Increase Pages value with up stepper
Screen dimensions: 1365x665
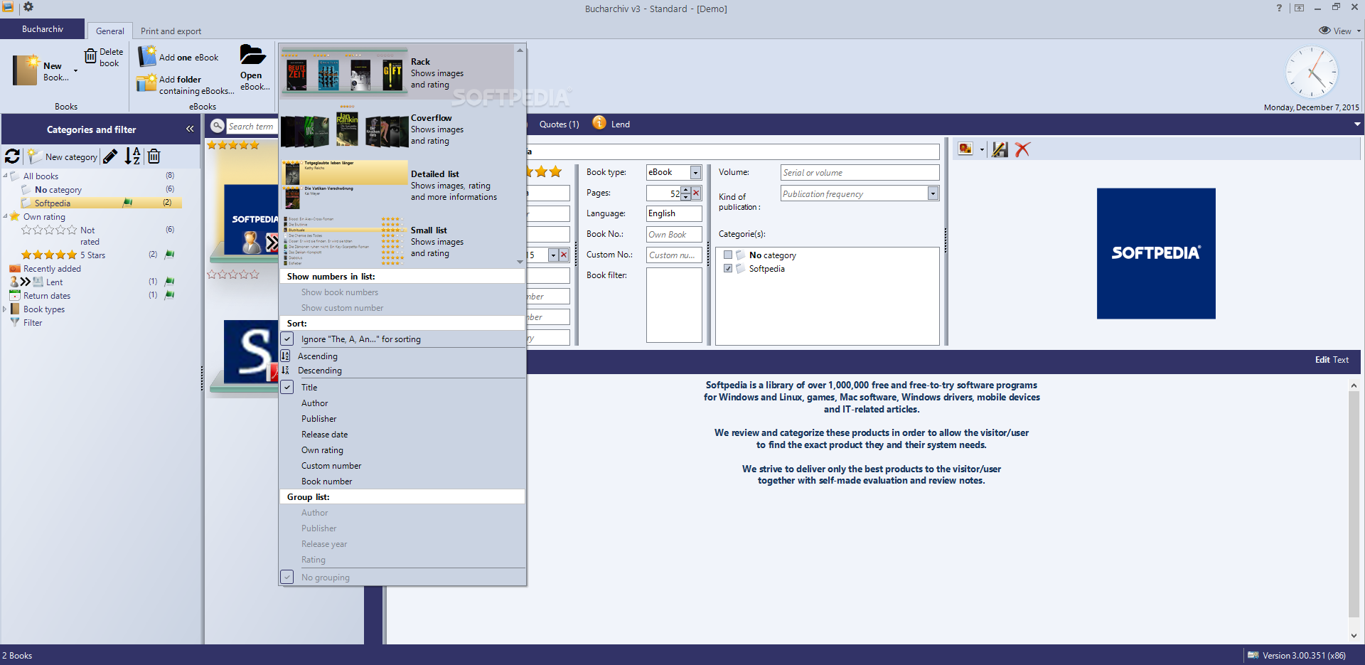[685, 189]
